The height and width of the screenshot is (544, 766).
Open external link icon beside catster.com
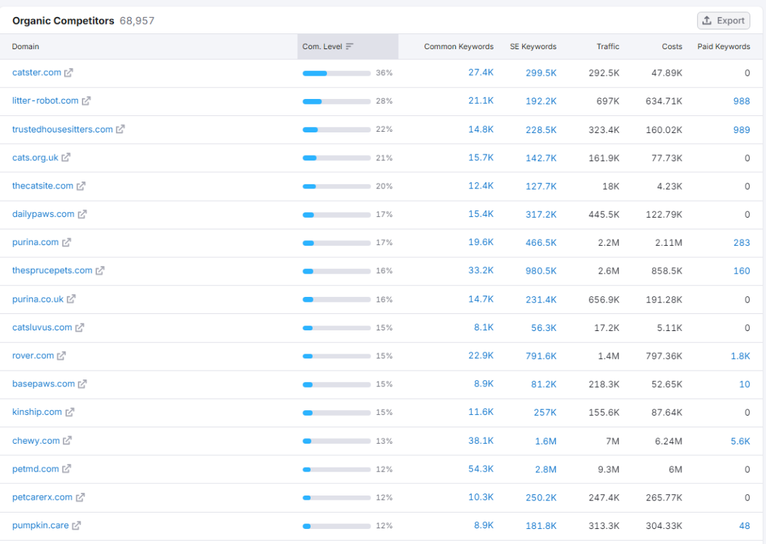coord(68,73)
